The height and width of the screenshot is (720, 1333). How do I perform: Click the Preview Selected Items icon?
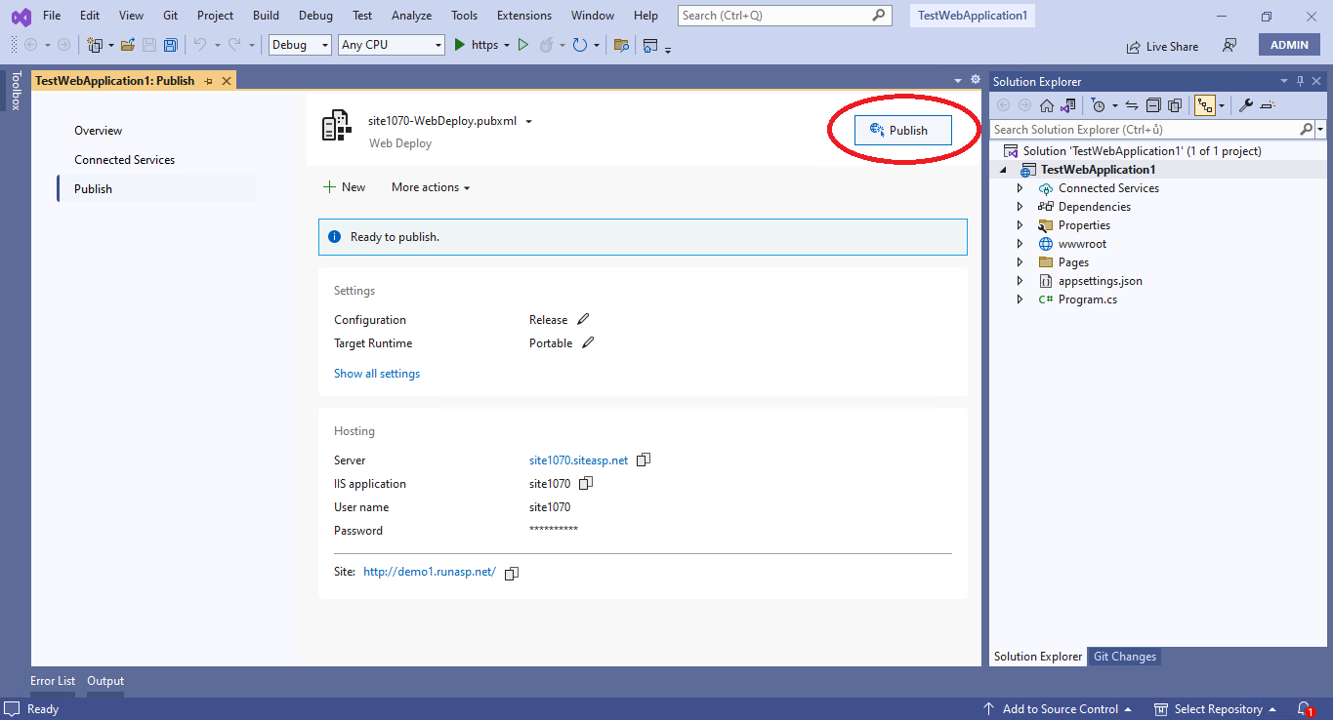(1268, 105)
